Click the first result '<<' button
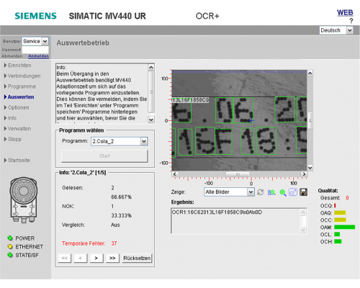 (x=64, y=258)
